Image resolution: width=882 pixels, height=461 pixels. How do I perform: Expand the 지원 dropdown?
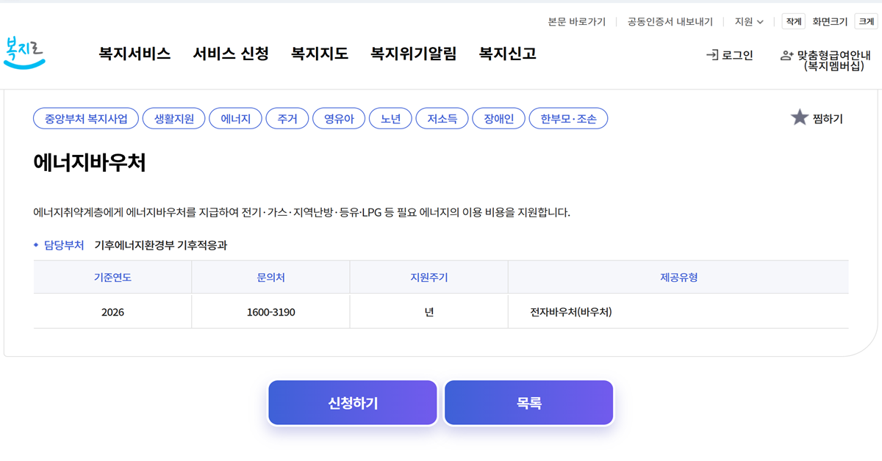(x=749, y=22)
